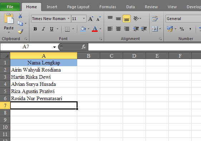Click Merge & Center icon
Screen dimensions: 201x141
point(155,29)
